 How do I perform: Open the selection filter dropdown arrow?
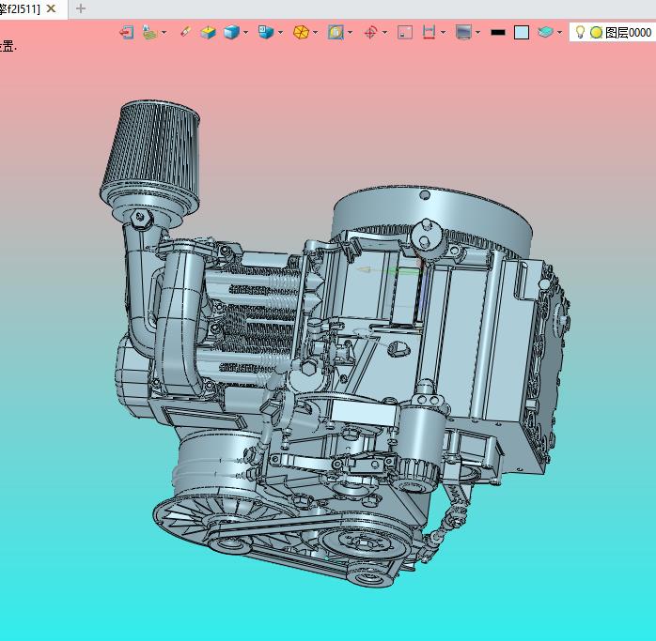350,32
